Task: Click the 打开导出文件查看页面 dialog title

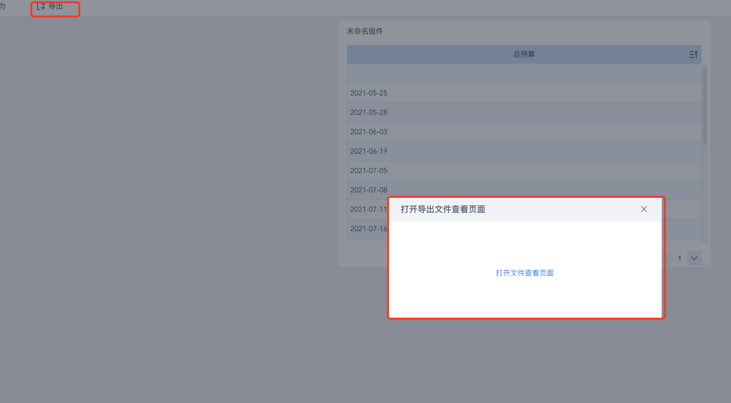Action: pyautogui.click(x=443, y=209)
